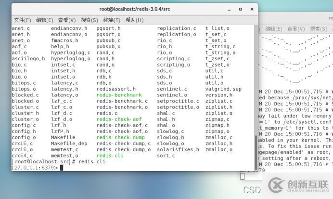Open 编辑(E) menu in background terminal window
The height and width of the screenshot is (199, 333).
coord(274,29)
